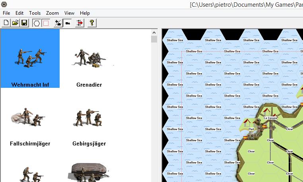This screenshot has height=182, width=303.
Task: Open an existing file via folder icon
Action: point(15,23)
